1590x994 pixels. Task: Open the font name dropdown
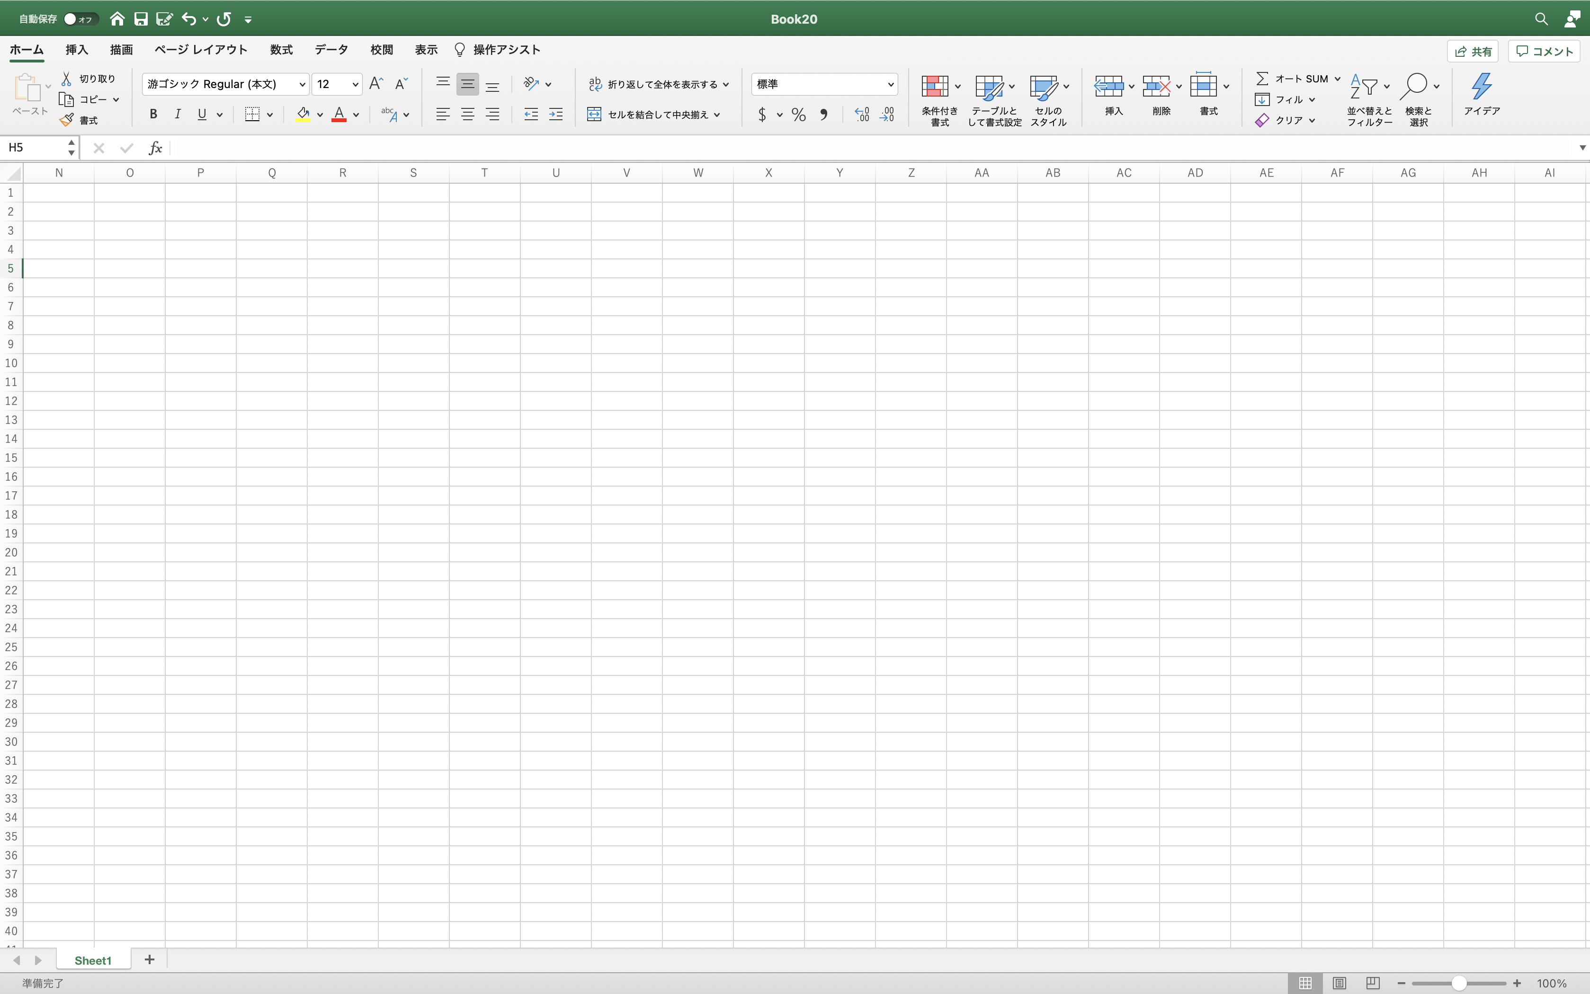coord(302,84)
